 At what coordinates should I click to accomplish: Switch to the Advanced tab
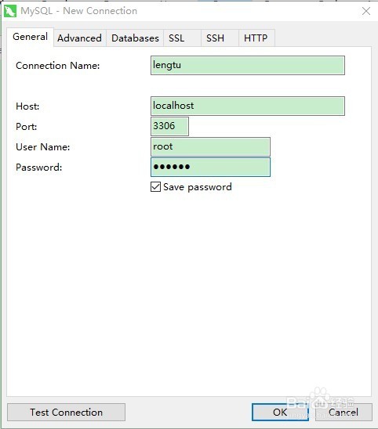tap(79, 38)
